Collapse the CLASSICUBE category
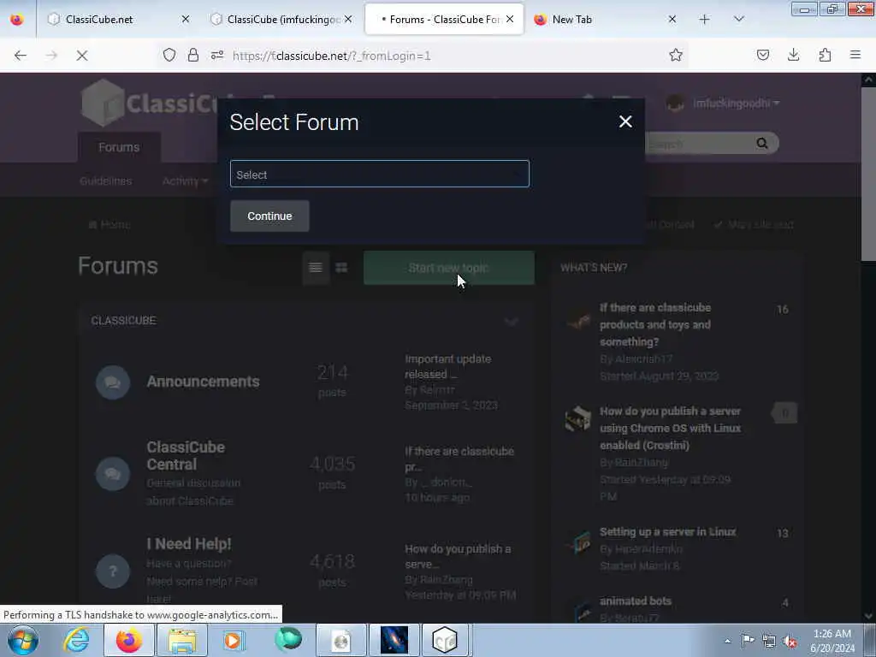This screenshot has width=876, height=657. click(511, 322)
